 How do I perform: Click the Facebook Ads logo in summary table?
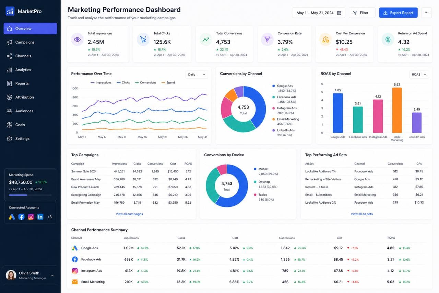click(x=75, y=259)
